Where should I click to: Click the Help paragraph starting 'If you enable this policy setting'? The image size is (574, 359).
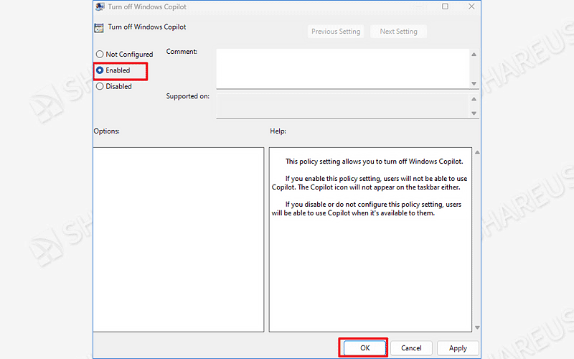coord(370,183)
